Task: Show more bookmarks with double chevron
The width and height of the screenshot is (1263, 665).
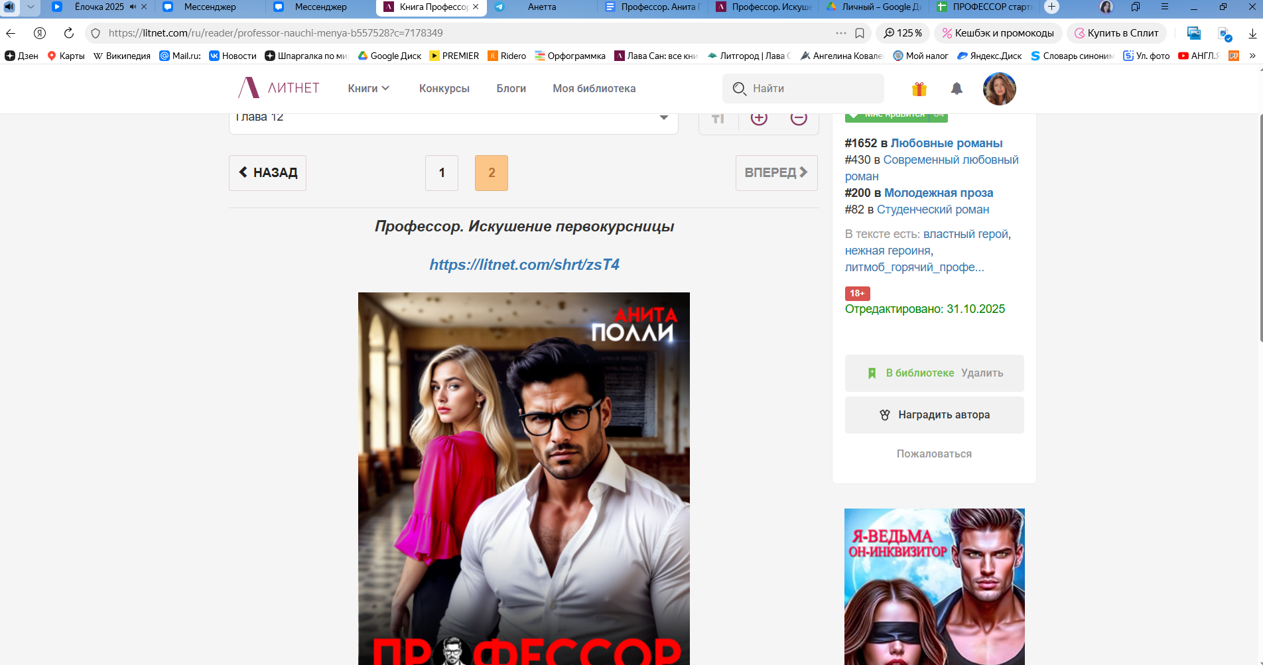Action: coord(1252,56)
